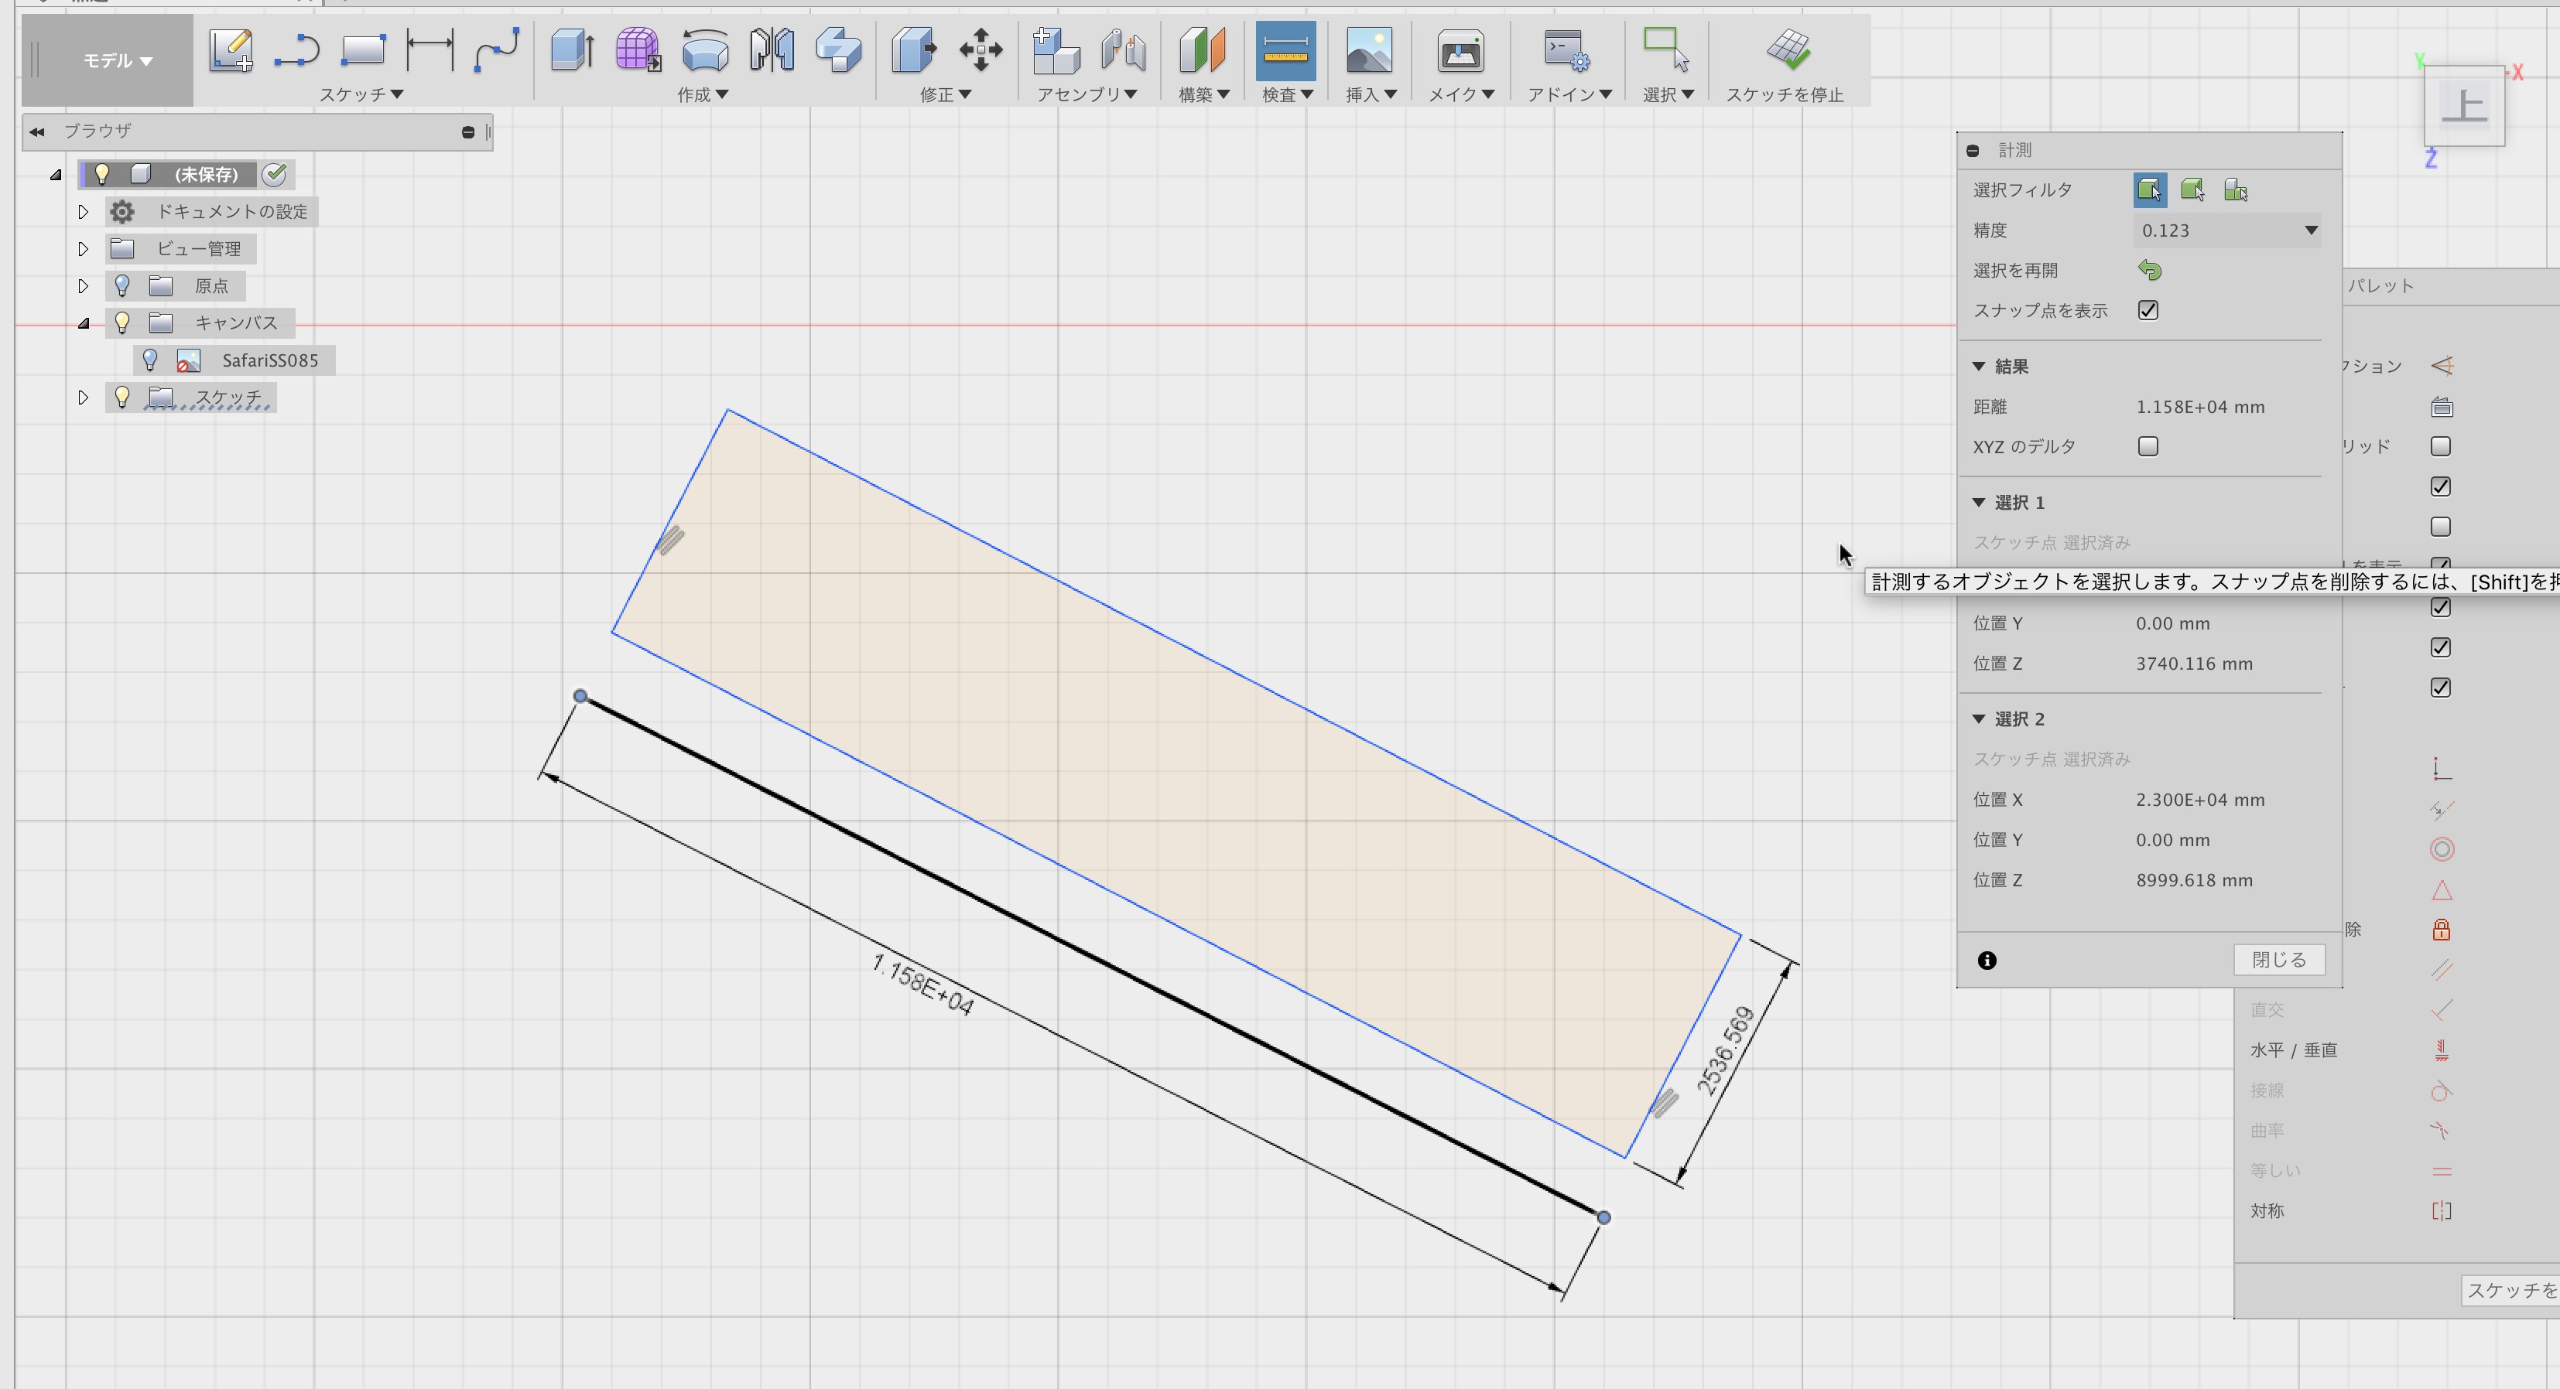Image resolution: width=2560 pixels, height=1389 pixels.
Task: Expand スケッチ tree node
Action: tap(84, 398)
